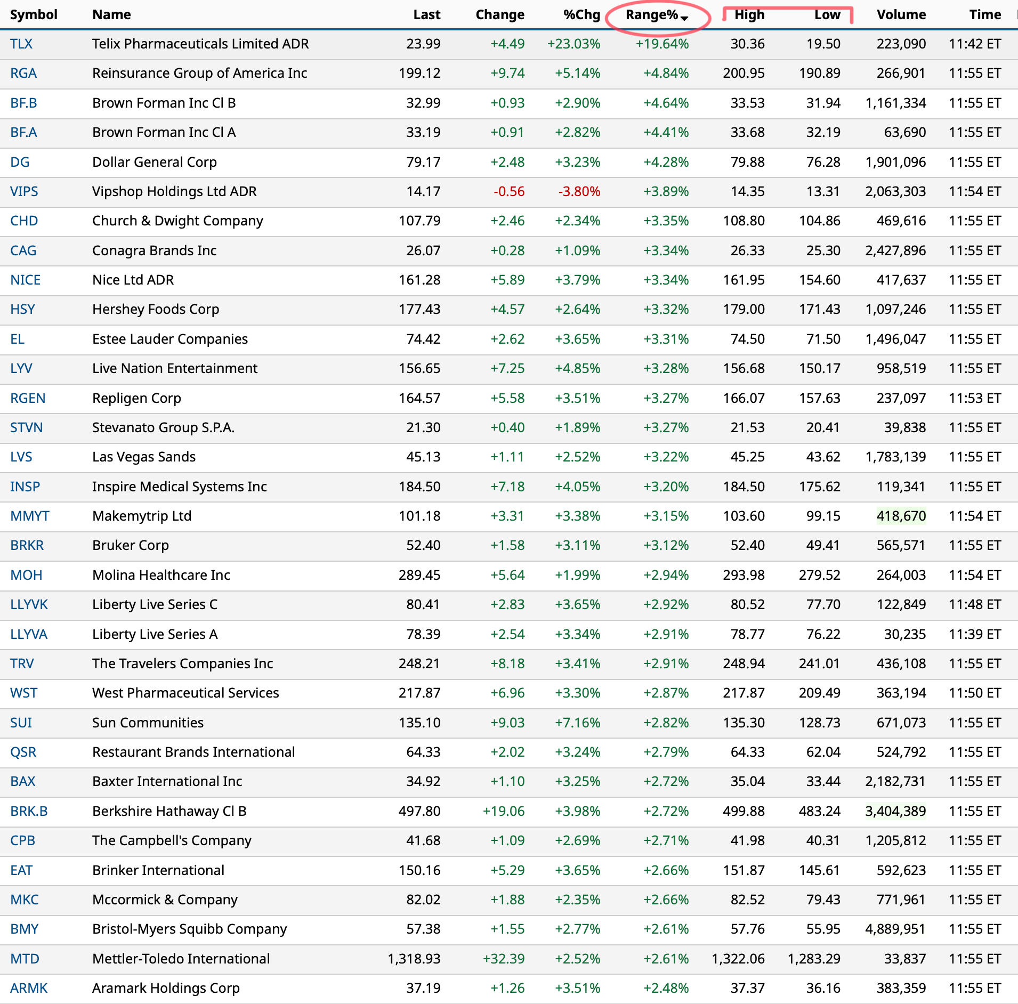Open the MMYT symbol link
This screenshot has height=1004, width=1018.
click(x=30, y=516)
